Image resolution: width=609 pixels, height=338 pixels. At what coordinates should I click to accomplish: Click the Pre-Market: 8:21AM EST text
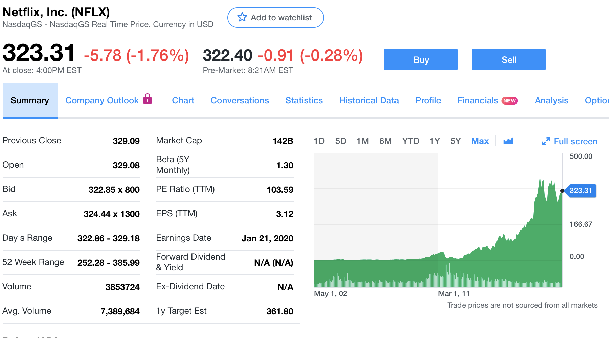[248, 70]
